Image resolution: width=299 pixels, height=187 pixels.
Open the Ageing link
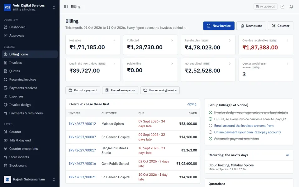click(192, 104)
